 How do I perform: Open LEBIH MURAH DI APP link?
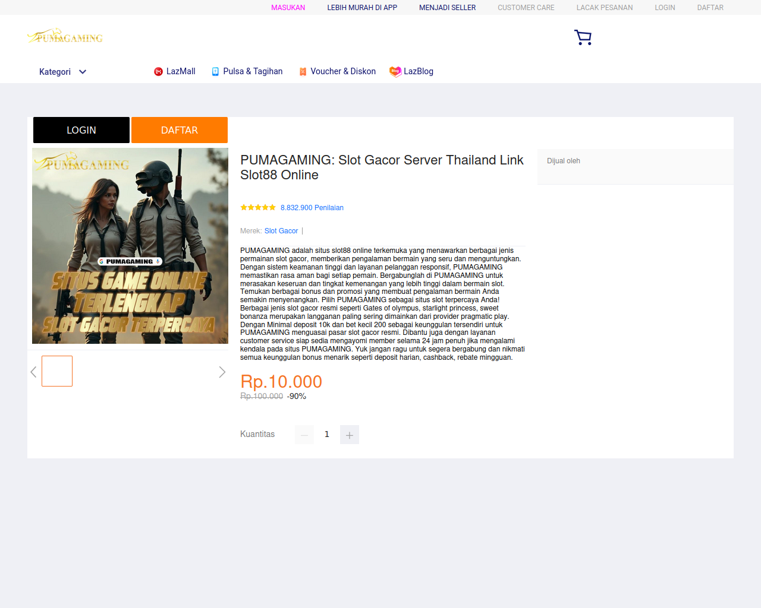[x=362, y=8]
